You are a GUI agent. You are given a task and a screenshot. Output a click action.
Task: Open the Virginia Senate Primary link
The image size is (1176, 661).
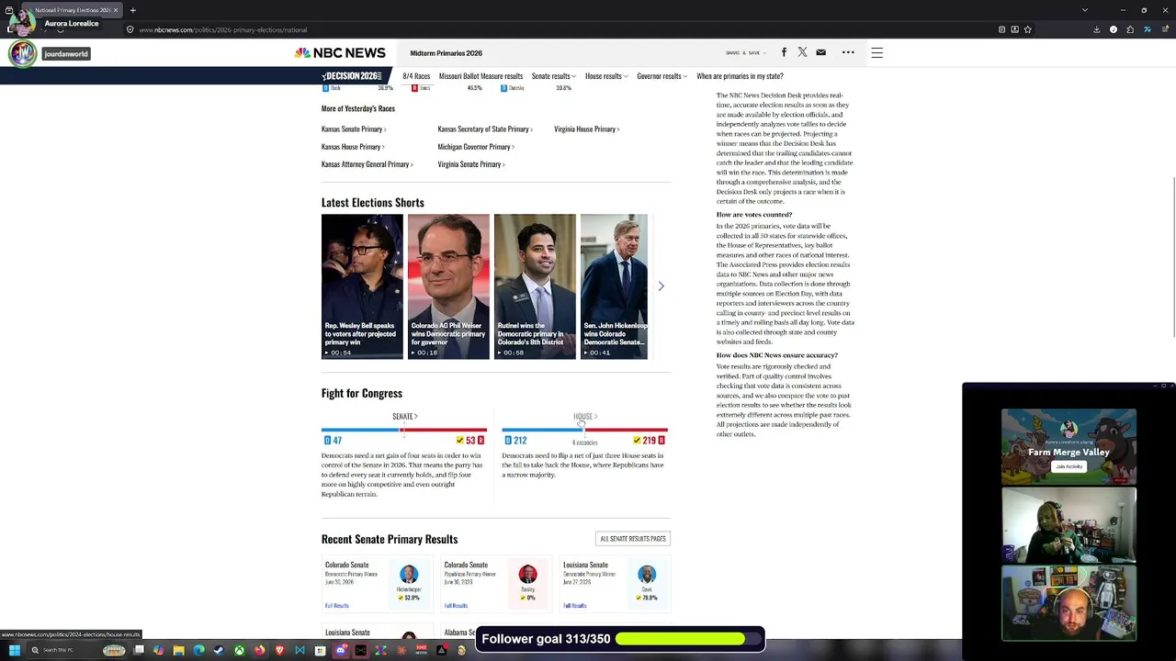coord(471,164)
